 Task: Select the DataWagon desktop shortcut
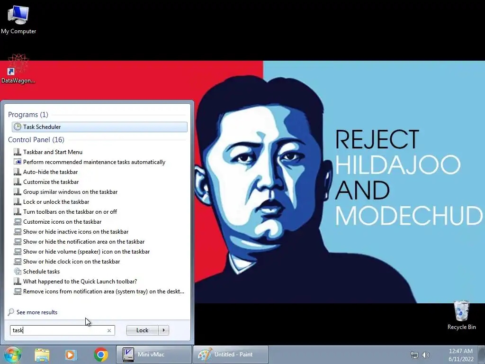(18, 69)
